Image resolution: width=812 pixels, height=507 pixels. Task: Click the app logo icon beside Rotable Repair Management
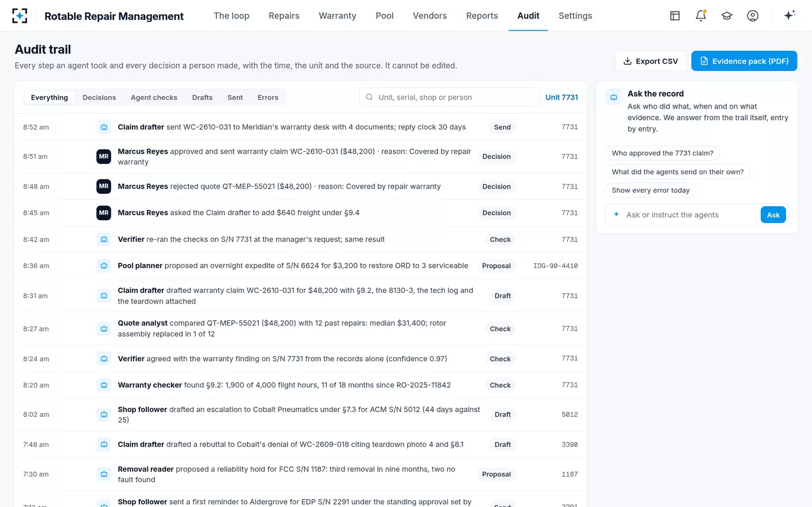pos(20,16)
